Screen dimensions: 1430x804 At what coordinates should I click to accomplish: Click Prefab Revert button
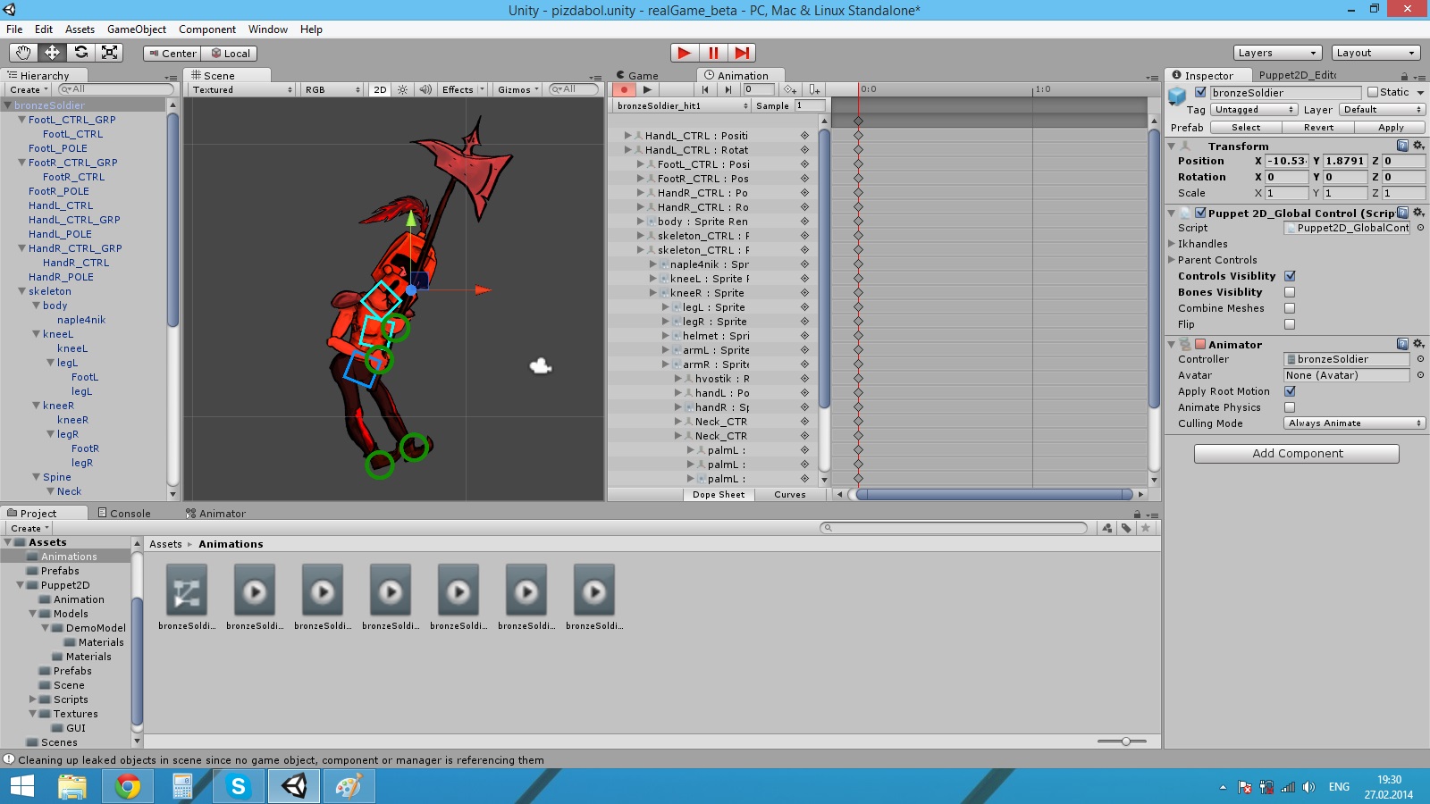tap(1318, 128)
